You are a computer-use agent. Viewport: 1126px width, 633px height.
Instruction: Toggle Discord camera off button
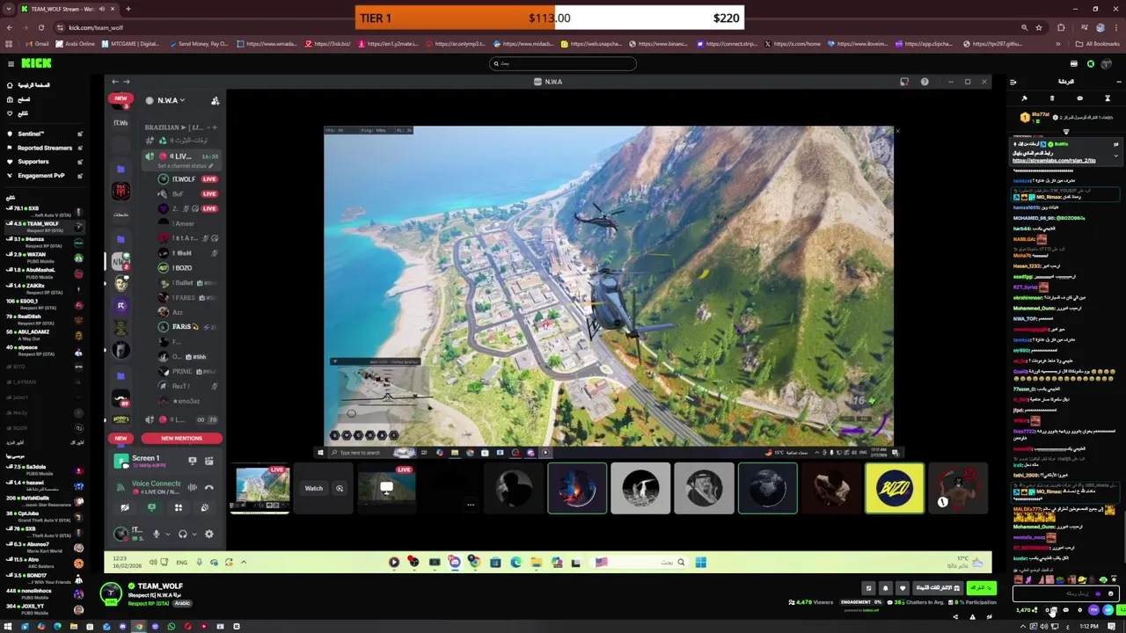click(125, 507)
